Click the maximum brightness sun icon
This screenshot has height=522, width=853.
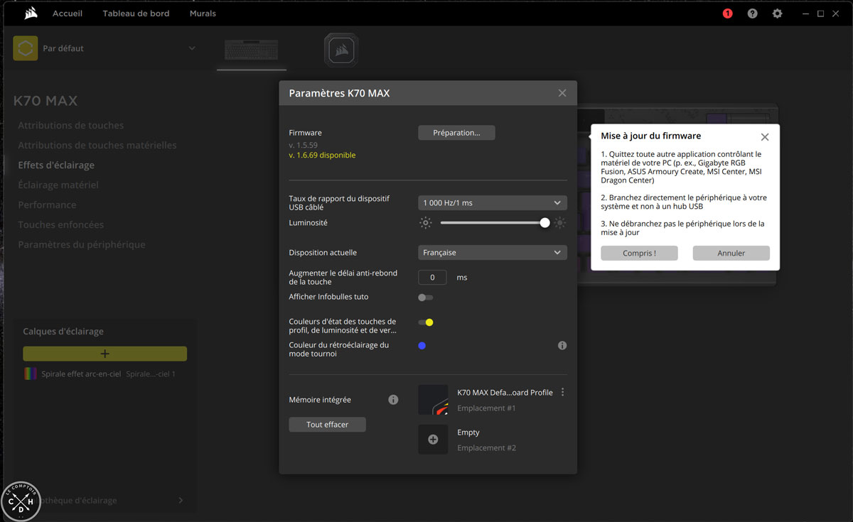(559, 223)
